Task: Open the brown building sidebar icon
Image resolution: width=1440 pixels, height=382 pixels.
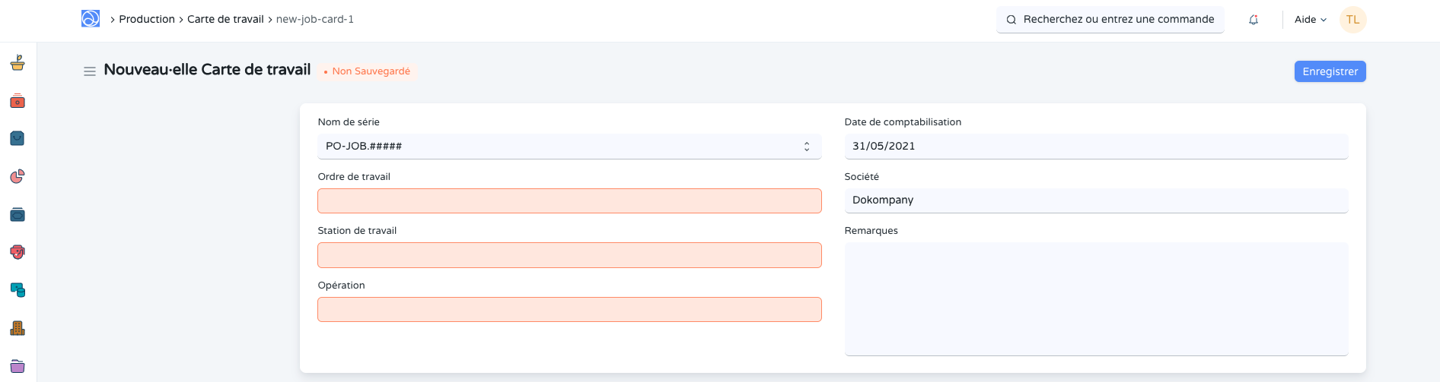Action: (18, 328)
